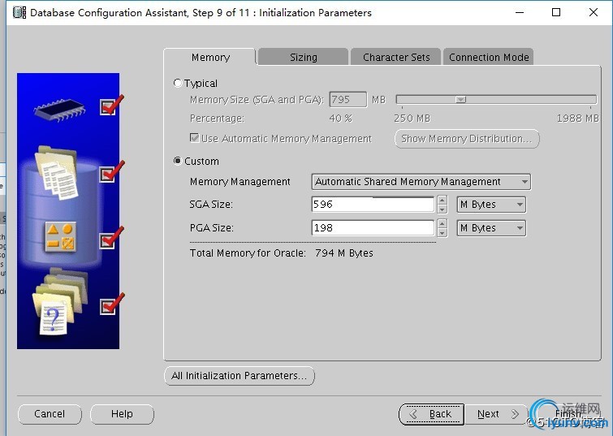Screen dimensions: 613x436
Task: Click the Show Memory Distribution button
Action: tap(467, 139)
